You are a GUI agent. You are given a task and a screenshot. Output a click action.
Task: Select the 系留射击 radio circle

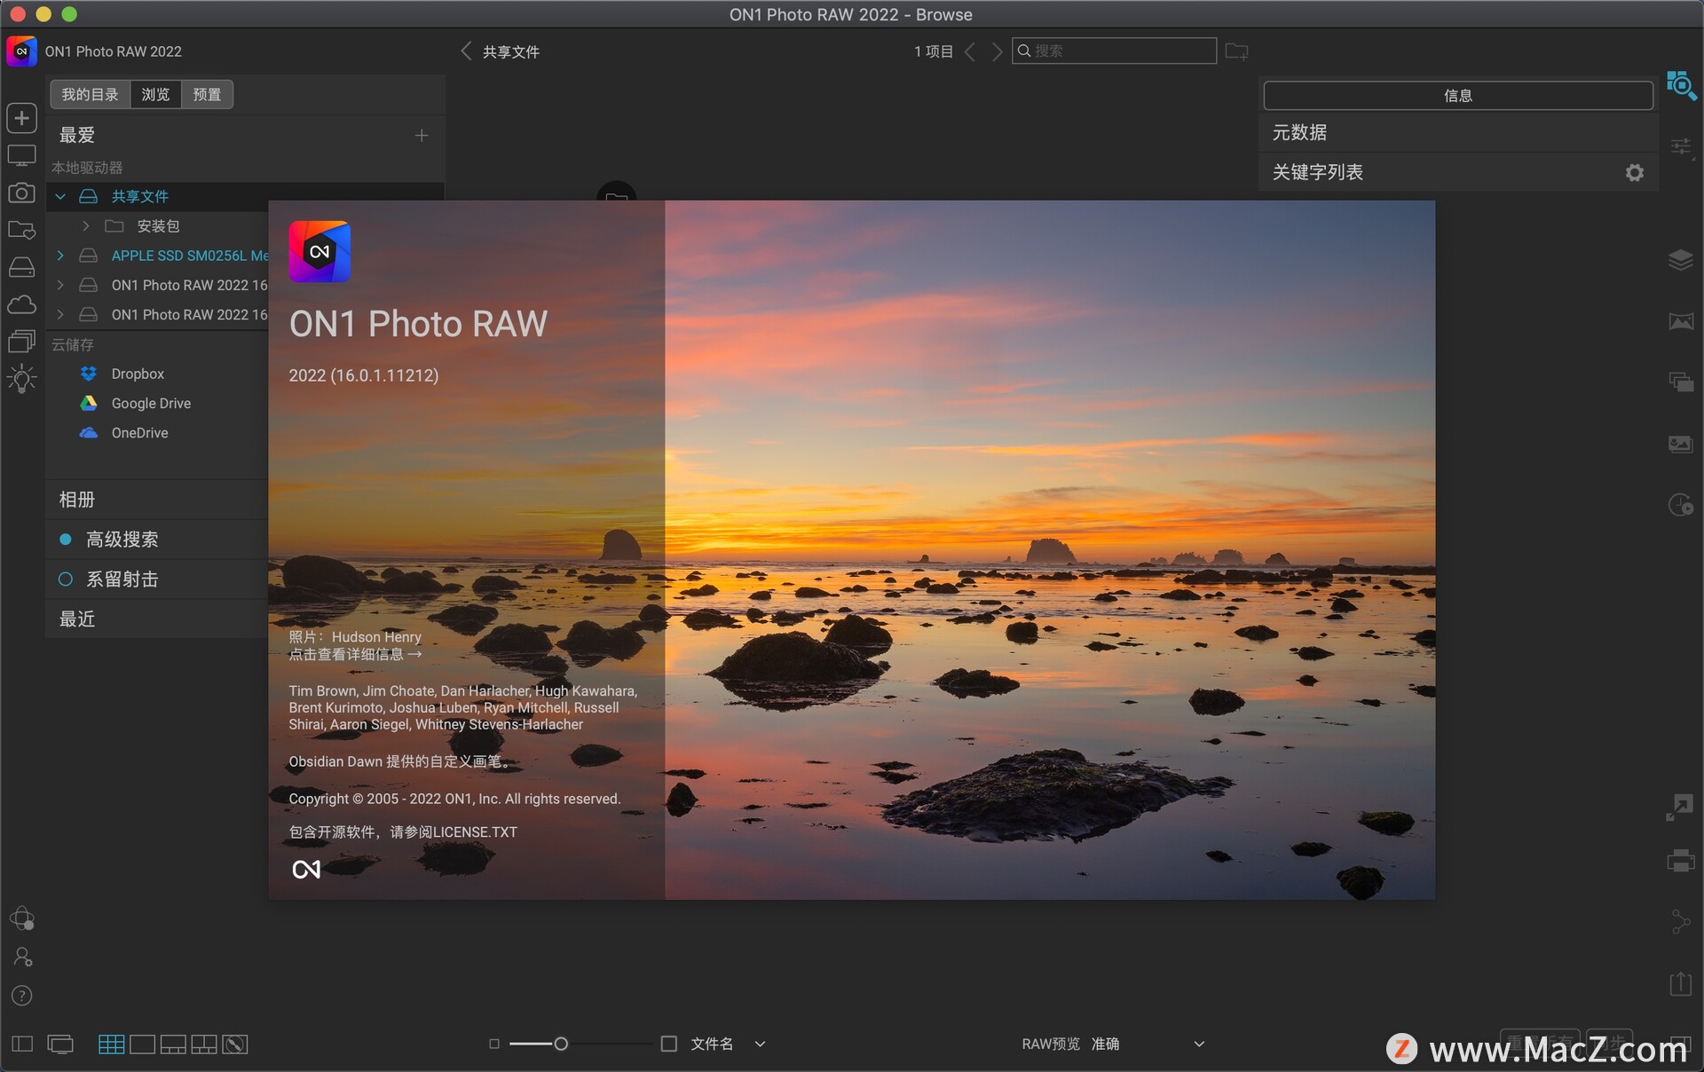click(65, 579)
